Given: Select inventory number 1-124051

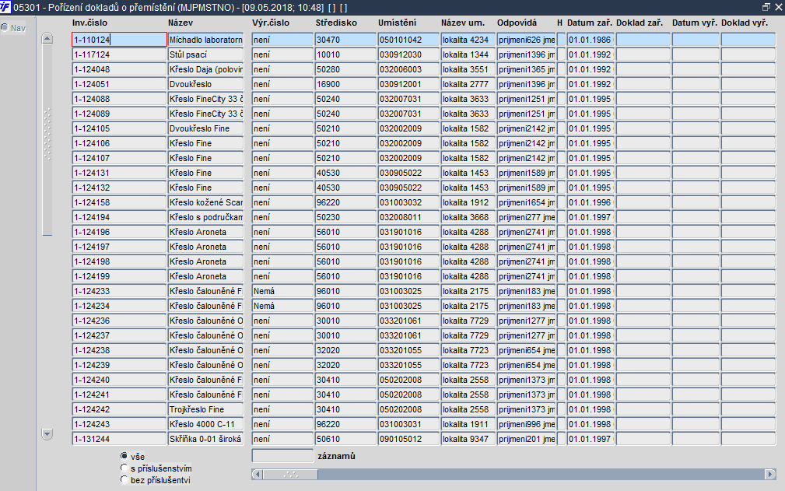Looking at the screenshot, I should 119,84.
